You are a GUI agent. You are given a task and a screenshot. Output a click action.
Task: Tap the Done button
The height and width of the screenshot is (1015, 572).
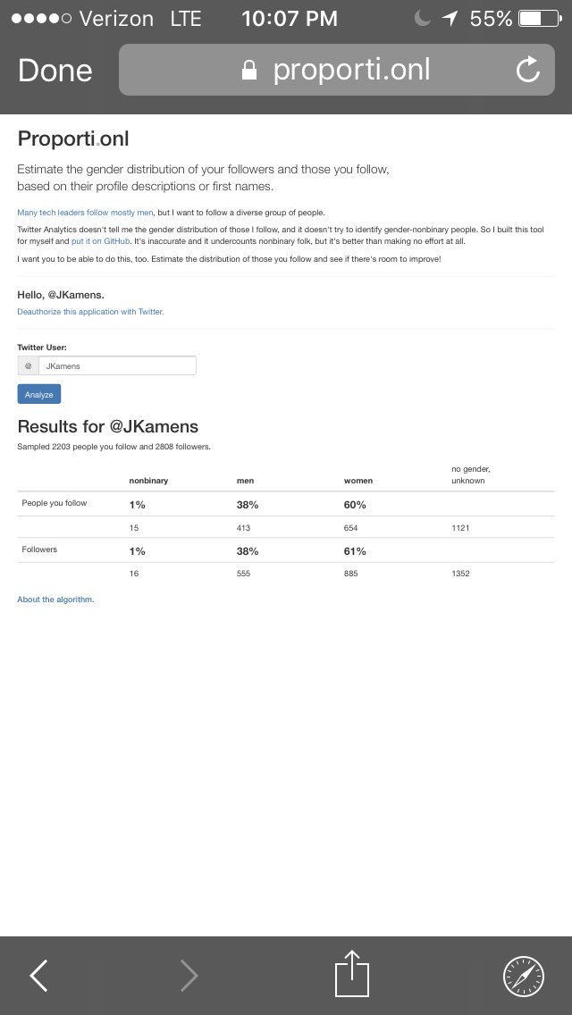[55, 70]
